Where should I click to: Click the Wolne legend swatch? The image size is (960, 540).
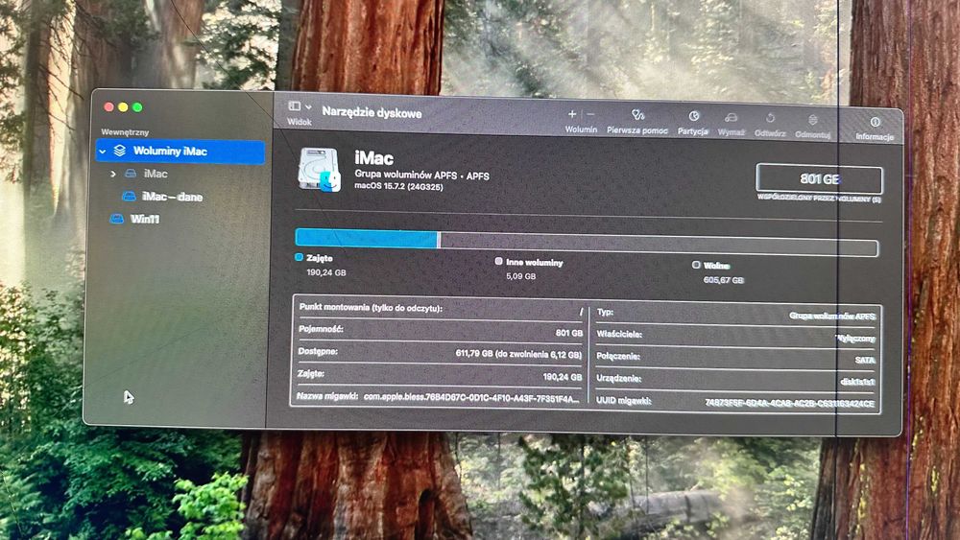point(696,265)
